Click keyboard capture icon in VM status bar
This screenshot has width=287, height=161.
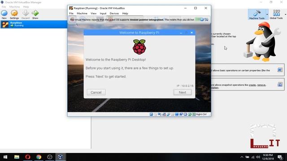[x=194, y=114]
